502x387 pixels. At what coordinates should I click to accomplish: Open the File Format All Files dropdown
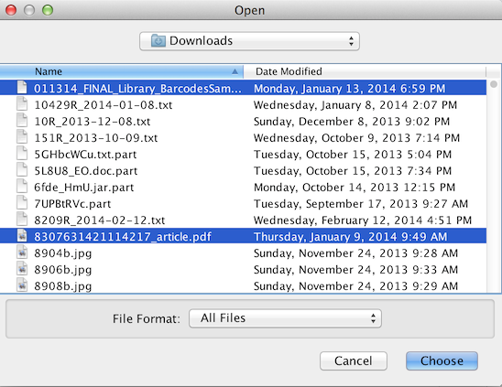click(285, 318)
